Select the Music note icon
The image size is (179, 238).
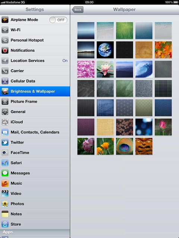[5, 183]
